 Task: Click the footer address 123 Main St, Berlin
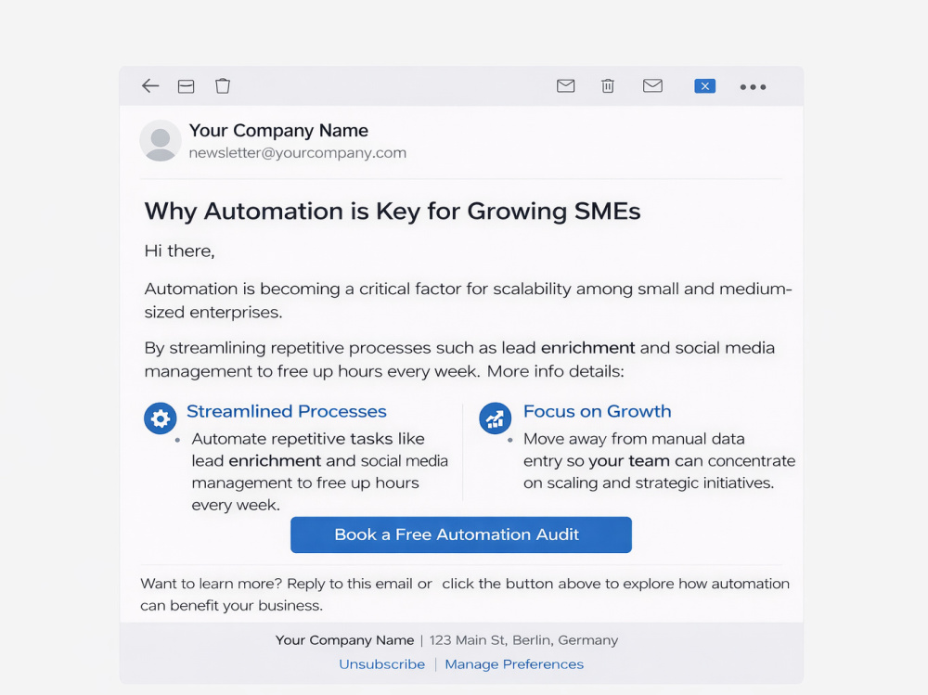[523, 640]
